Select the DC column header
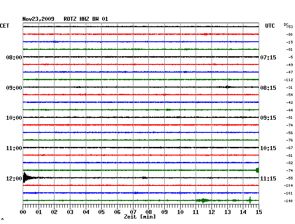The width and height of the screenshot is (295, 224). click(x=286, y=24)
